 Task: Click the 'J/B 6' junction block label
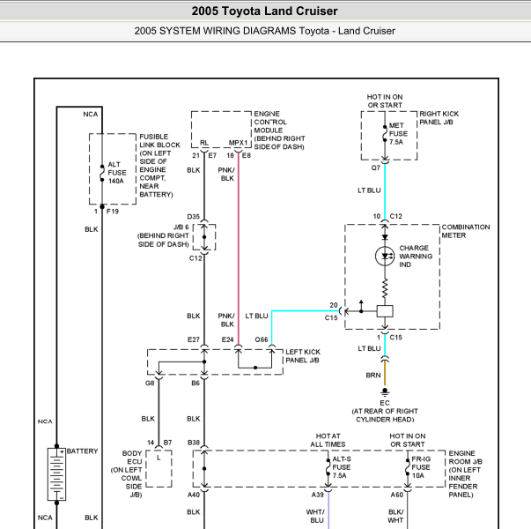[181, 227]
